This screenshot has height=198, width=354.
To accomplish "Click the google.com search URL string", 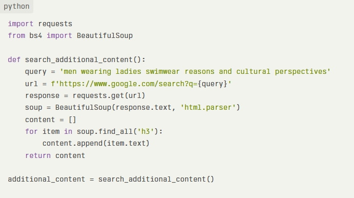I will pyautogui.click(x=141, y=84).
